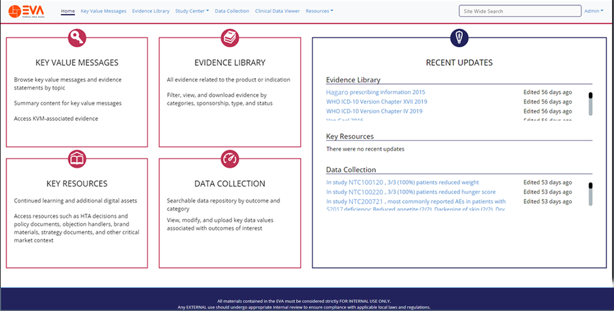
Task: Click the gauge icon above Data Collection
Action: pos(230,159)
